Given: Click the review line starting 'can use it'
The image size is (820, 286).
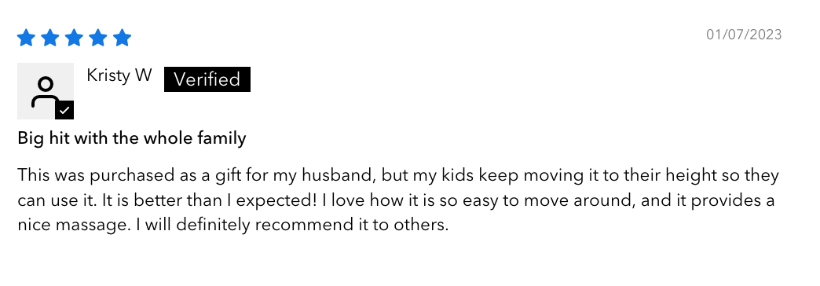Looking at the screenshot, I should 396,201.
